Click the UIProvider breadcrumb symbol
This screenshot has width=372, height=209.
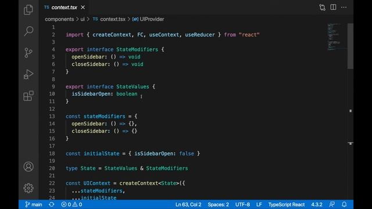[152, 19]
